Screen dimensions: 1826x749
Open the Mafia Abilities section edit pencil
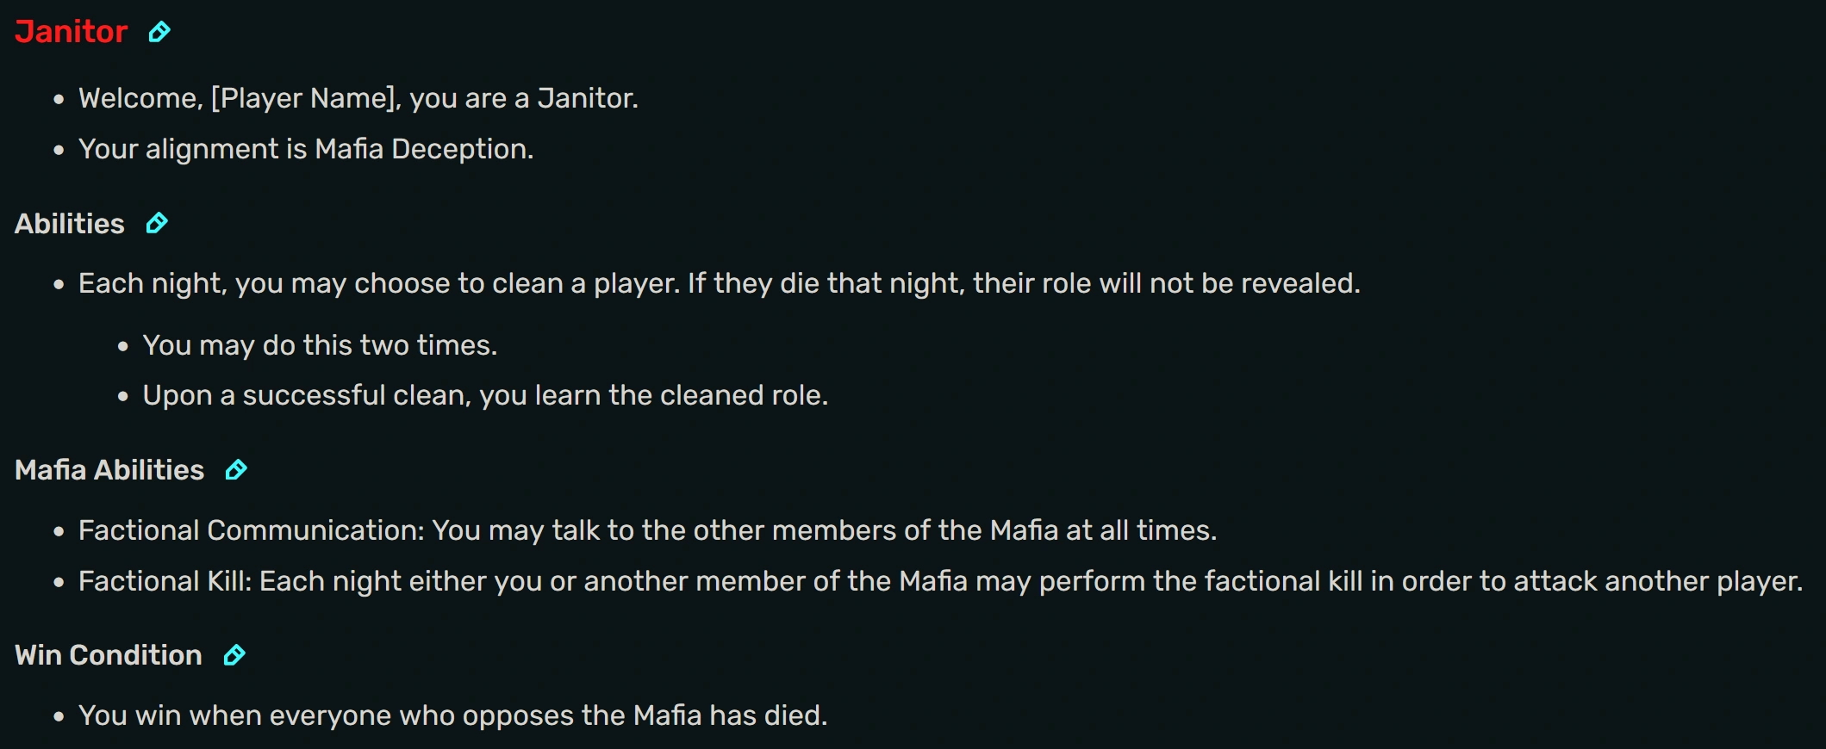pos(236,470)
